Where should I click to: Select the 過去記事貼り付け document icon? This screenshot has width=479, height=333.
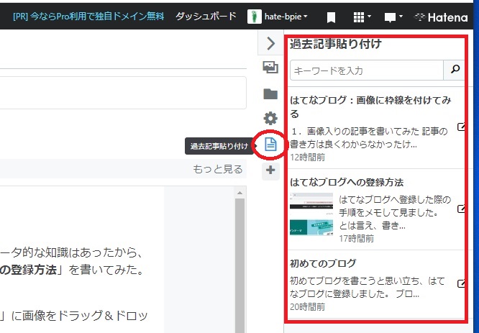[x=270, y=144]
